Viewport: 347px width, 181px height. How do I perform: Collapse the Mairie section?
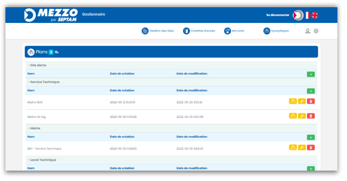pos(29,128)
